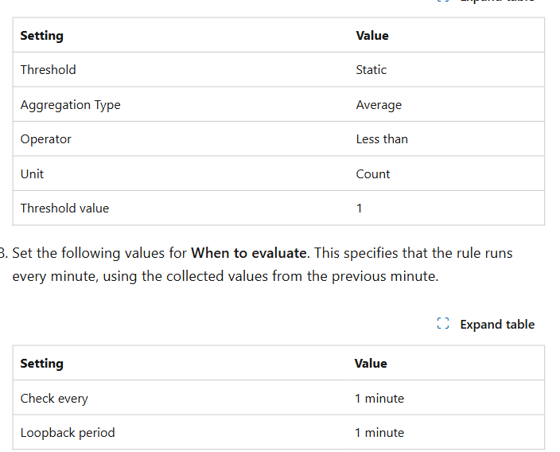The width and height of the screenshot is (560, 452).
Task: Click the Expand table text button
Action: click(497, 324)
